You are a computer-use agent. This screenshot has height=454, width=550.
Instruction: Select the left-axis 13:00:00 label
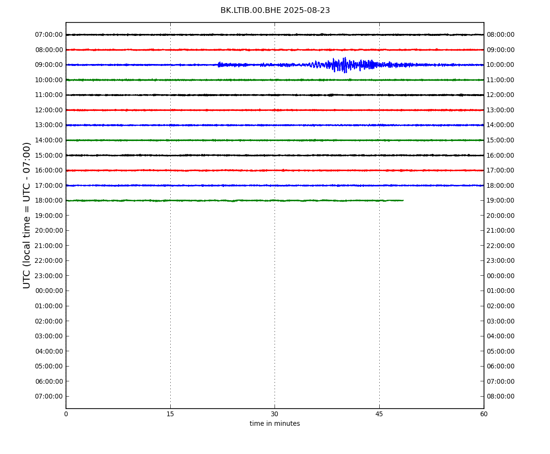49,125
